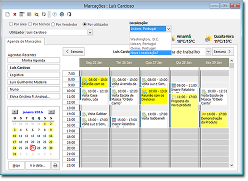Click the icon on Tuesday Visita Avenida da appointment
248x181 pixels.
click(114, 80)
